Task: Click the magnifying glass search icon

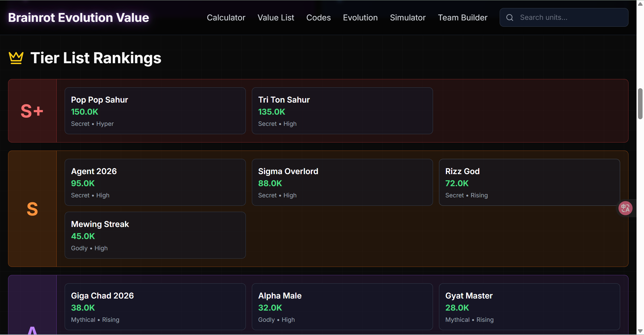Action: point(509,17)
